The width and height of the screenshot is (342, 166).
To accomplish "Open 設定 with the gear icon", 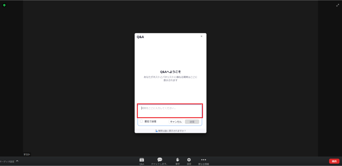I will click(x=189, y=161).
